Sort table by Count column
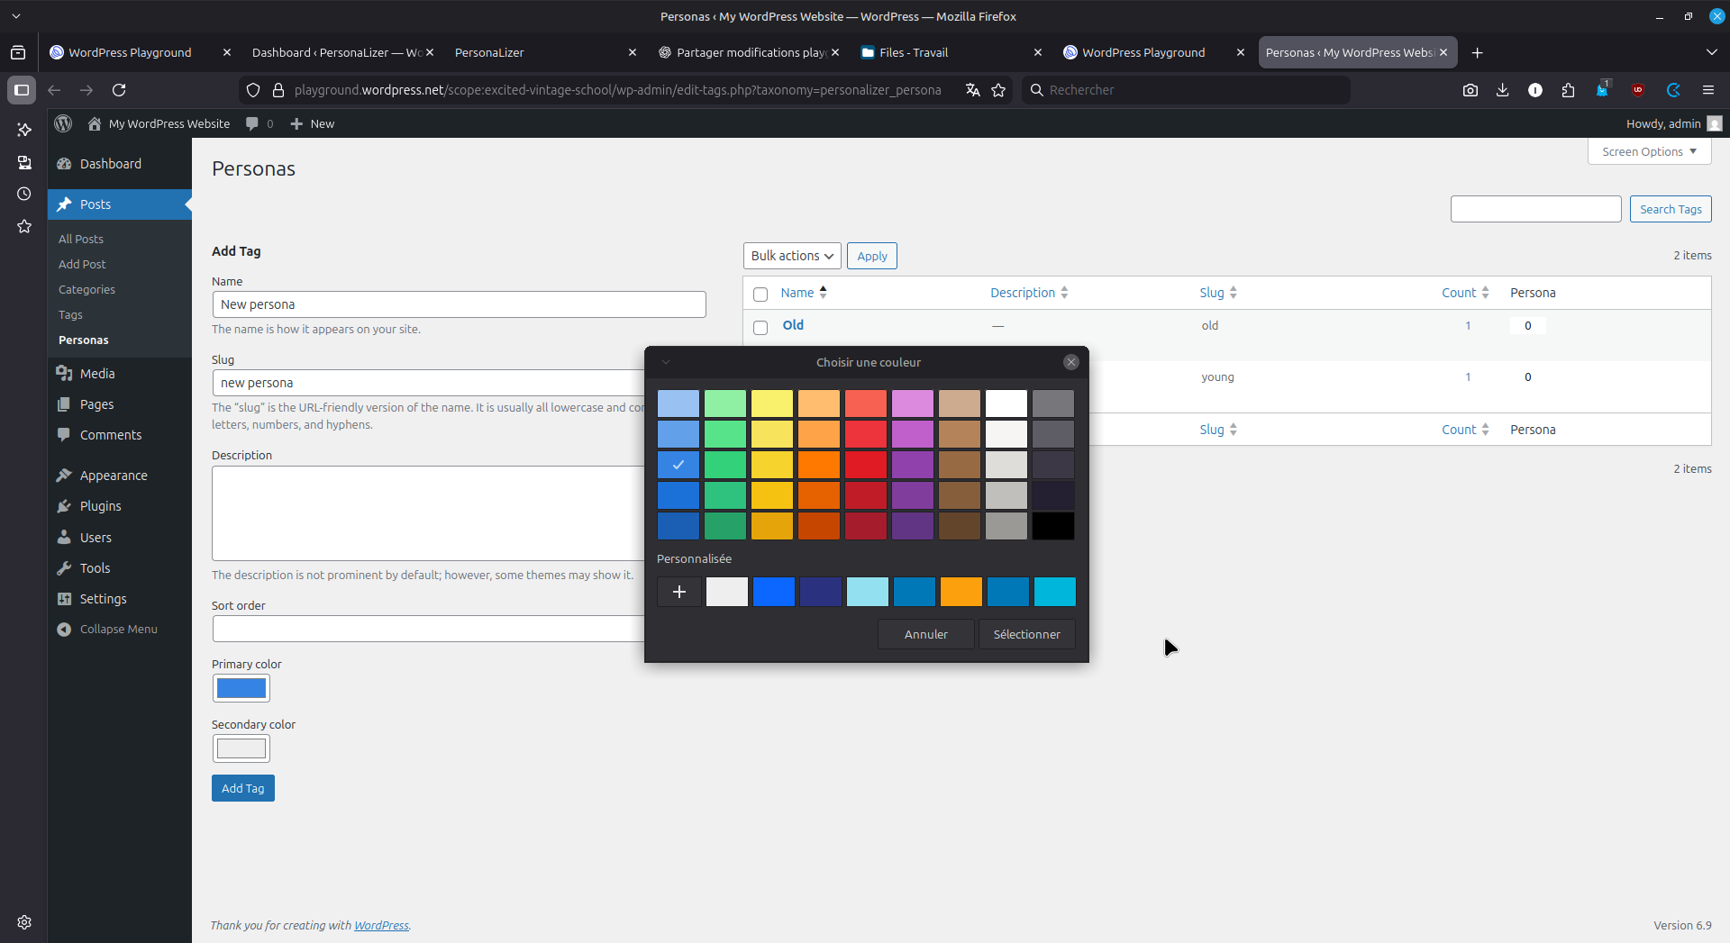The width and height of the screenshot is (1730, 943). tap(1459, 293)
